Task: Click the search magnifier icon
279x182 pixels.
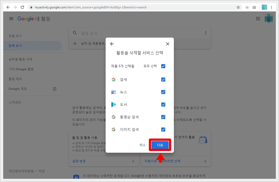Action: coord(75,33)
